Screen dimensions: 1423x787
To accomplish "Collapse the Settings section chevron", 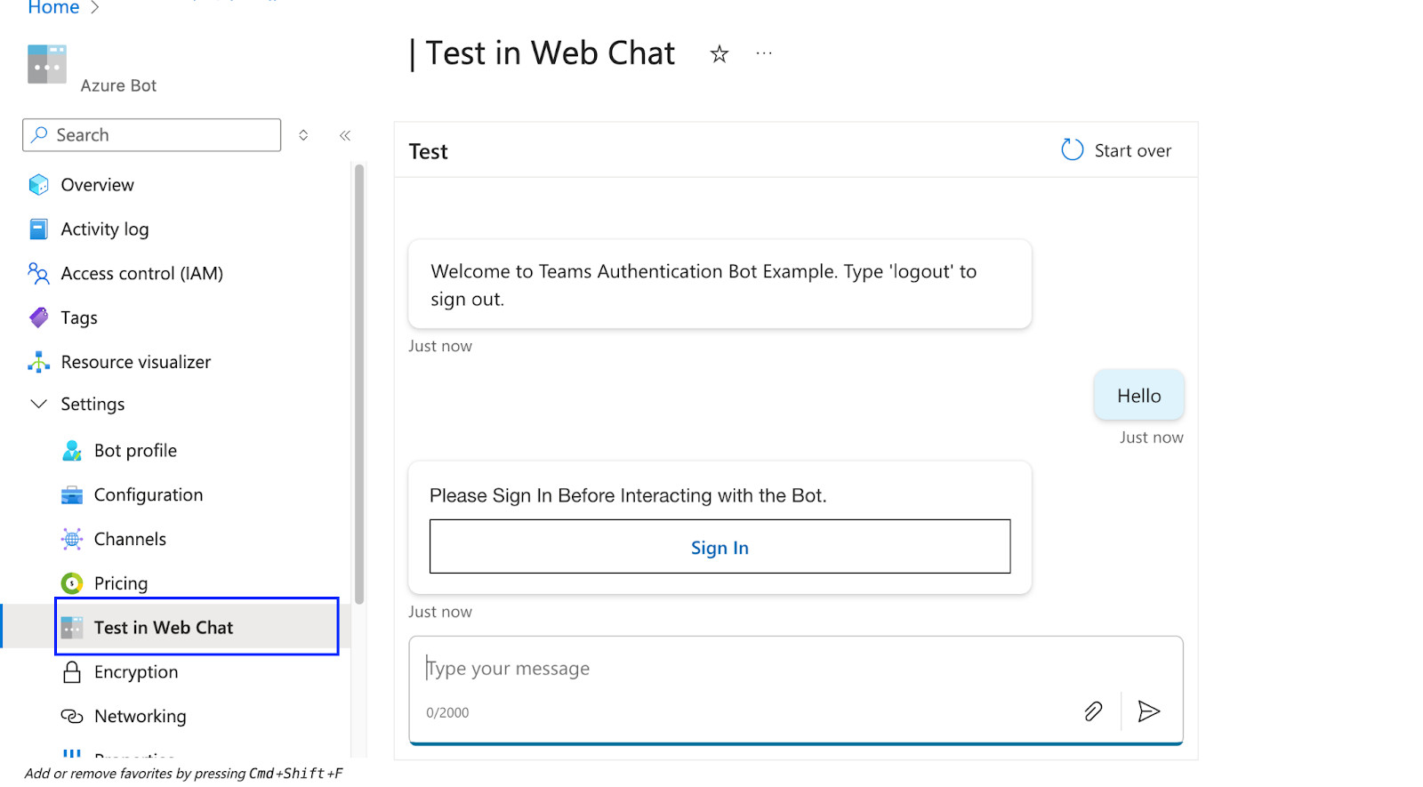I will tap(38, 404).
